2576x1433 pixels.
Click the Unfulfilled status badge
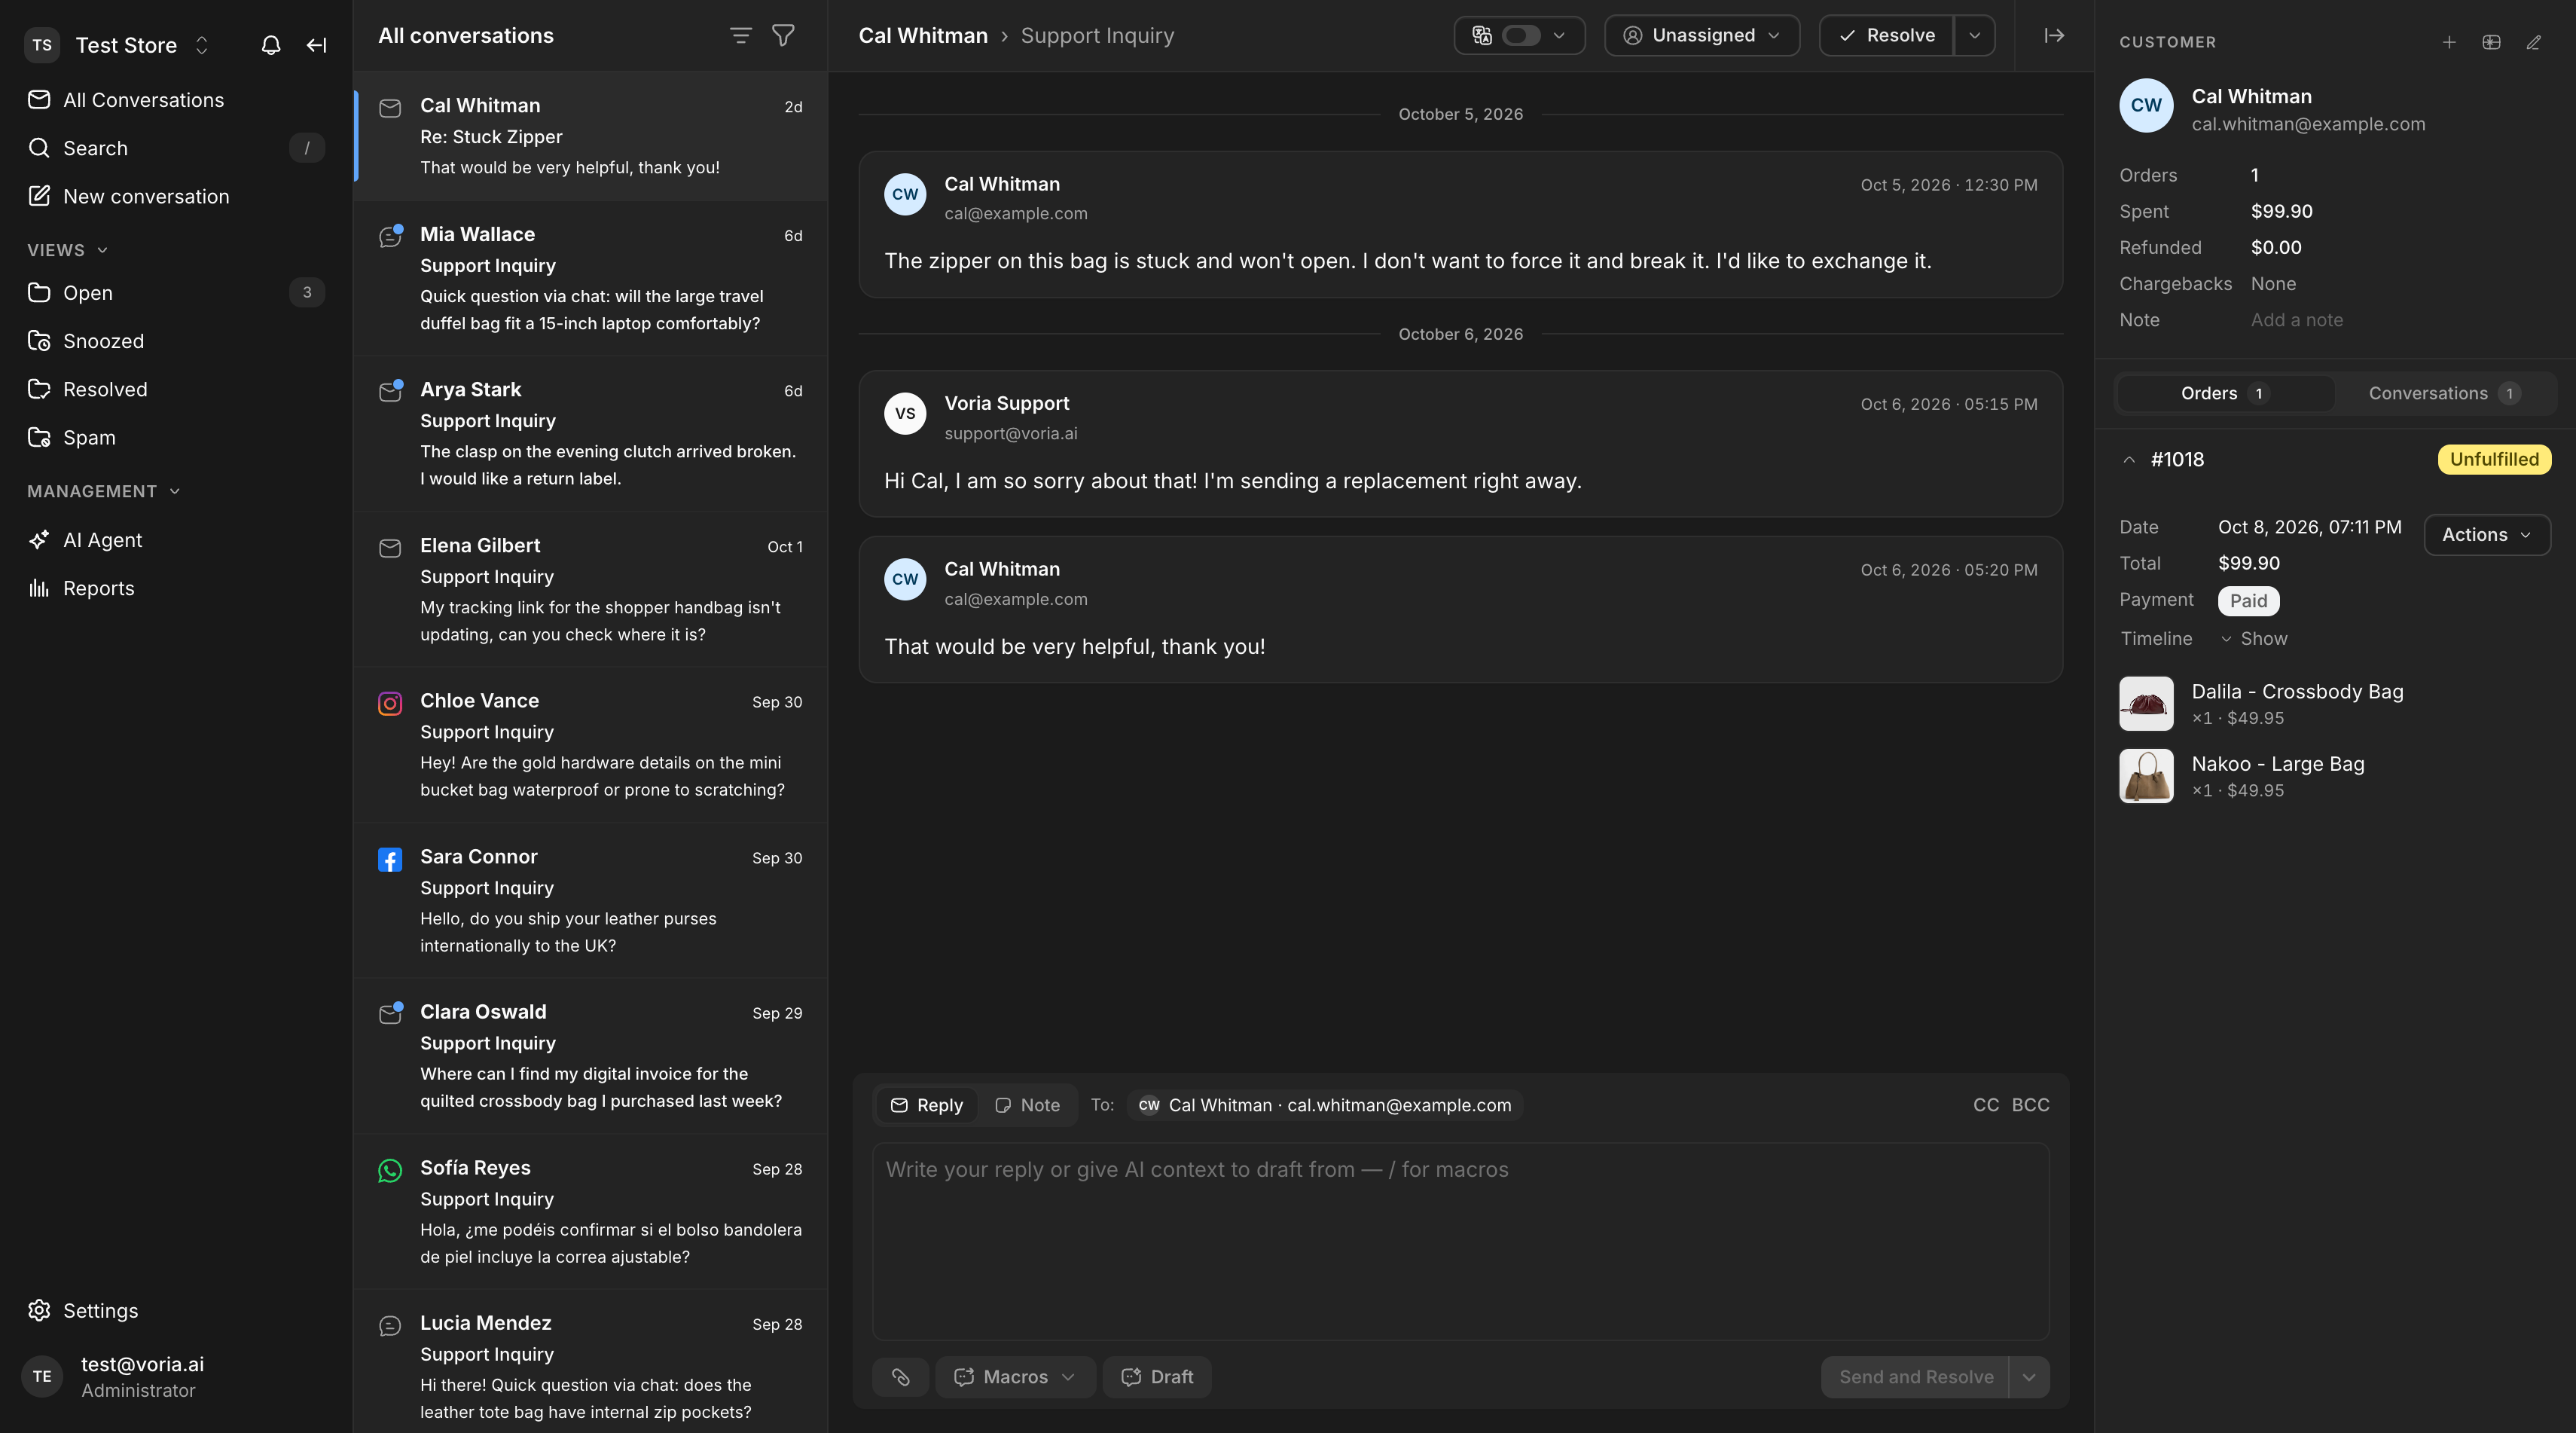(x=2494, y=460)
